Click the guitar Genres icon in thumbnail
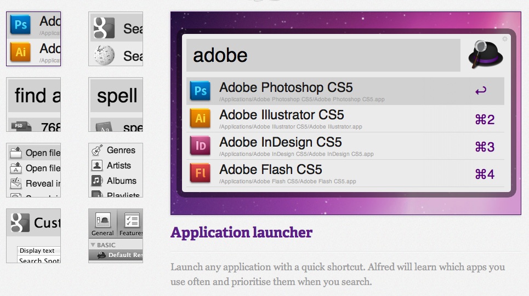Screen dimensions: 529x296 click(x=97, y=150)
